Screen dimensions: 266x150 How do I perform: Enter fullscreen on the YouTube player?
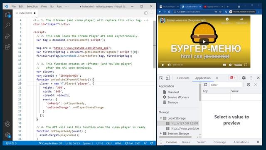(246, 65)
